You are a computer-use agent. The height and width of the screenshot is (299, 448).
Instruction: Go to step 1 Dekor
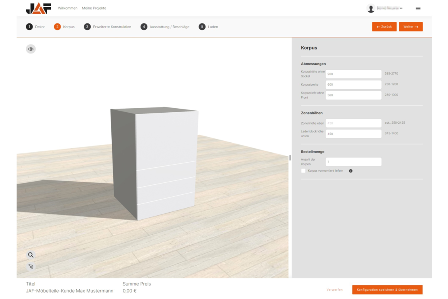click(x=36, y=27)
